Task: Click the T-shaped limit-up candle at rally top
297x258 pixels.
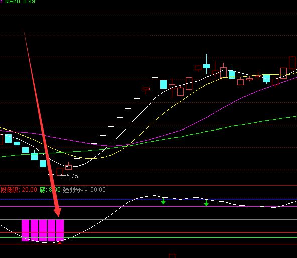Action: (155, 78)
